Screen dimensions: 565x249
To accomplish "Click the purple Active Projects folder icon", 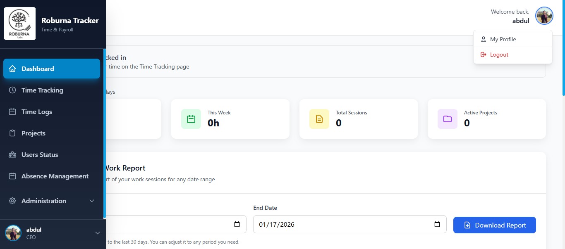I will coord(447,119).
